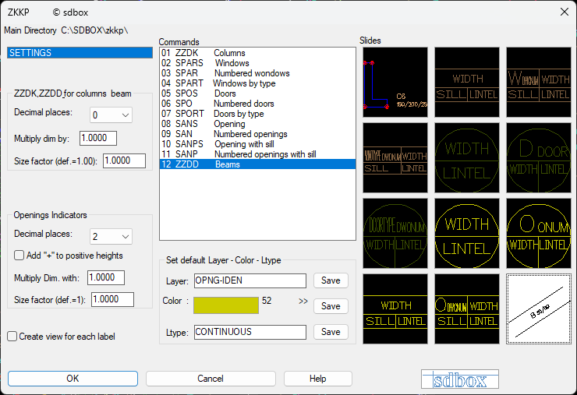
Task: Select the column C6 slide thumbnail
Action: (x=395, y=82)
